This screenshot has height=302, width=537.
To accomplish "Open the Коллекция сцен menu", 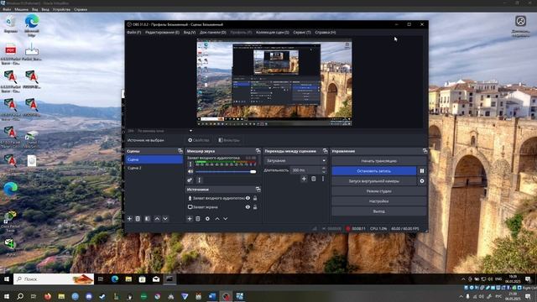I will [x=273, y=32].
